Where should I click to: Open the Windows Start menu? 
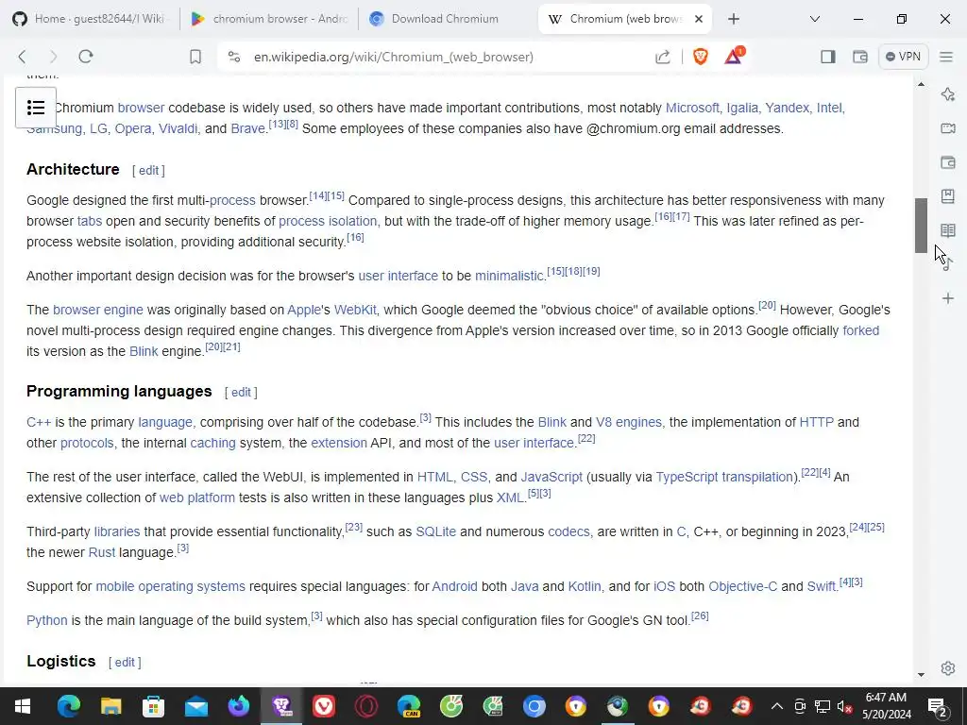tap(23, 706)
